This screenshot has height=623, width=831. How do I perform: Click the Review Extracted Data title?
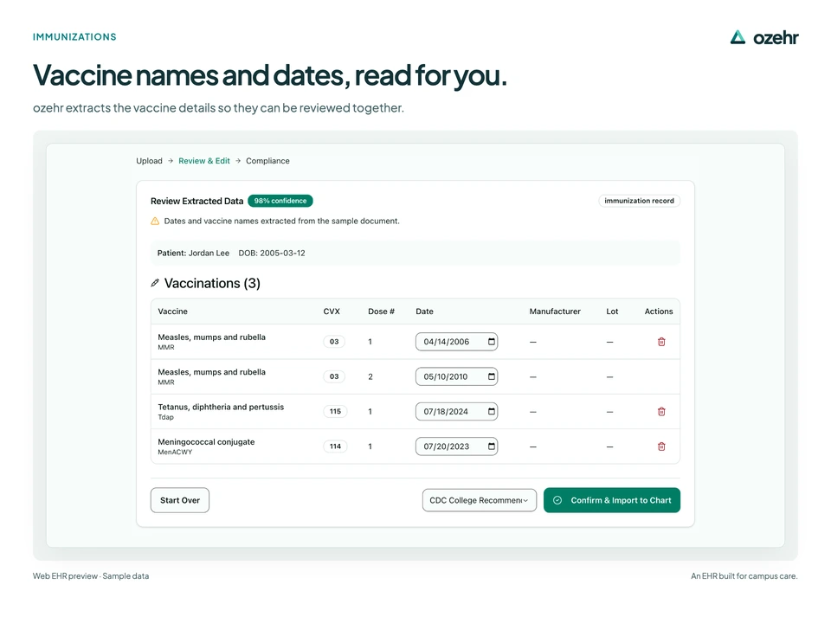coord(196,202)
